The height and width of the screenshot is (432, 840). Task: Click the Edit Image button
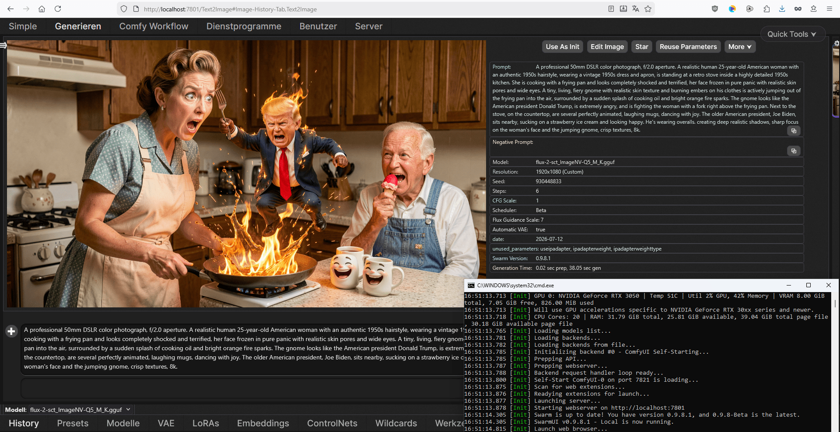click(x=607, y=47)
